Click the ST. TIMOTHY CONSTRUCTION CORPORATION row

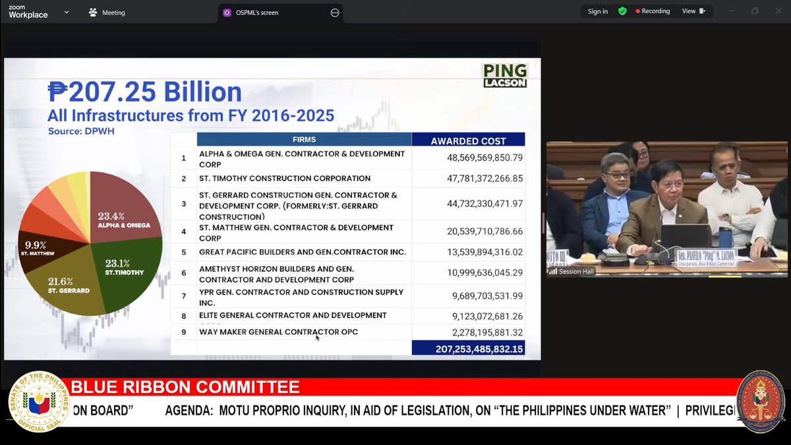pos(348,179)
